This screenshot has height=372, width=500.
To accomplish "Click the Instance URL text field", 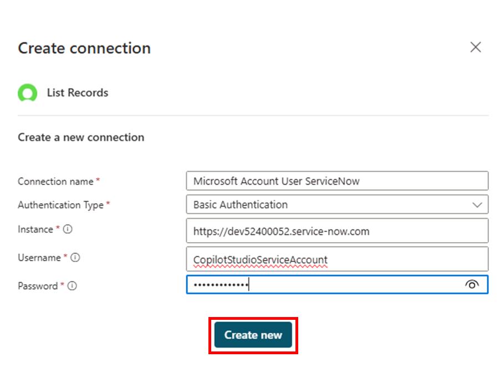I will click(337, 231).
